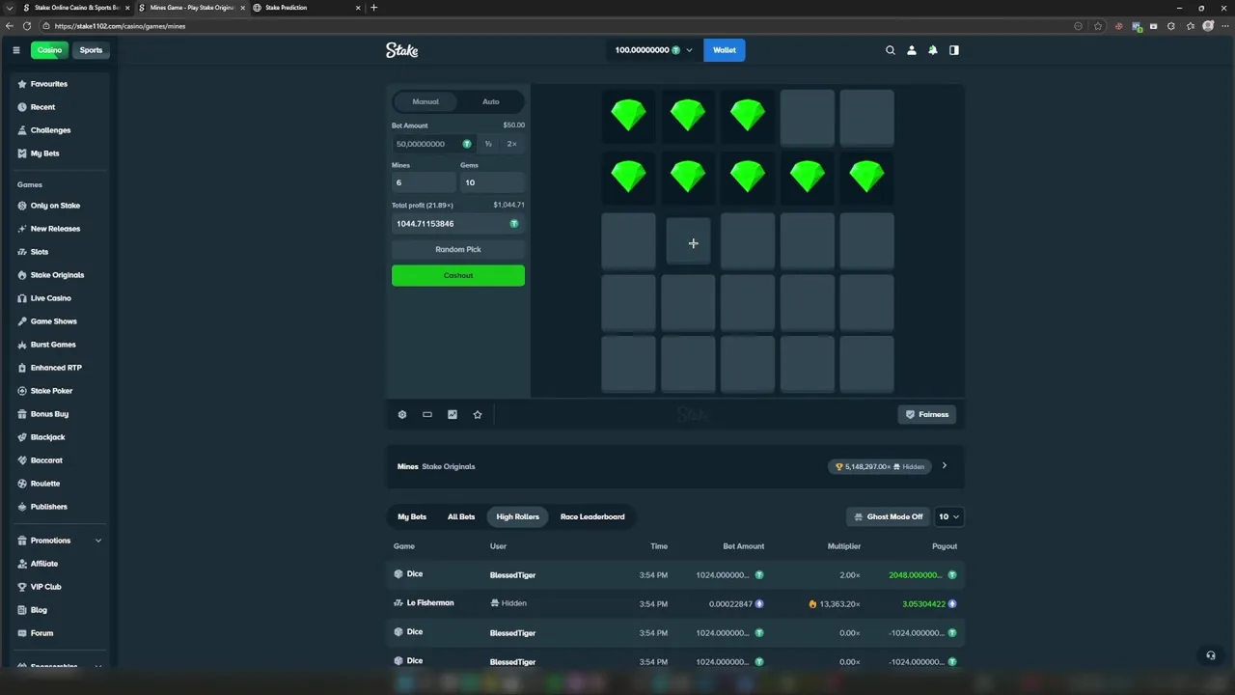This screenshot has height=695, width=1235.
Task: Click the search magnifier icon
Action: pyautogui.click(x=891, y=50)
